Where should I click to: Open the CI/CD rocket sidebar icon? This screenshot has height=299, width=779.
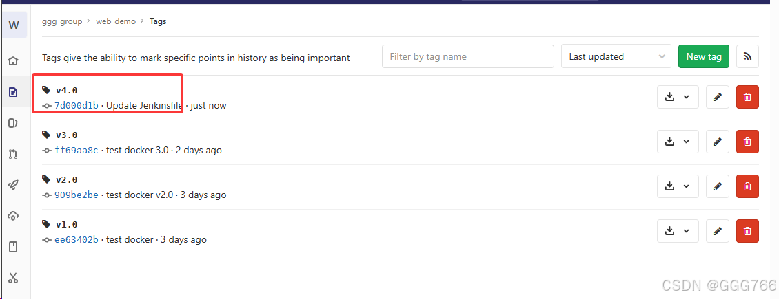[13, 185]
